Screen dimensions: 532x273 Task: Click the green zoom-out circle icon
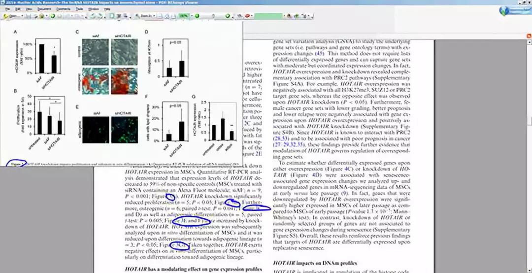pyautogui.click(x=197, y=16)
